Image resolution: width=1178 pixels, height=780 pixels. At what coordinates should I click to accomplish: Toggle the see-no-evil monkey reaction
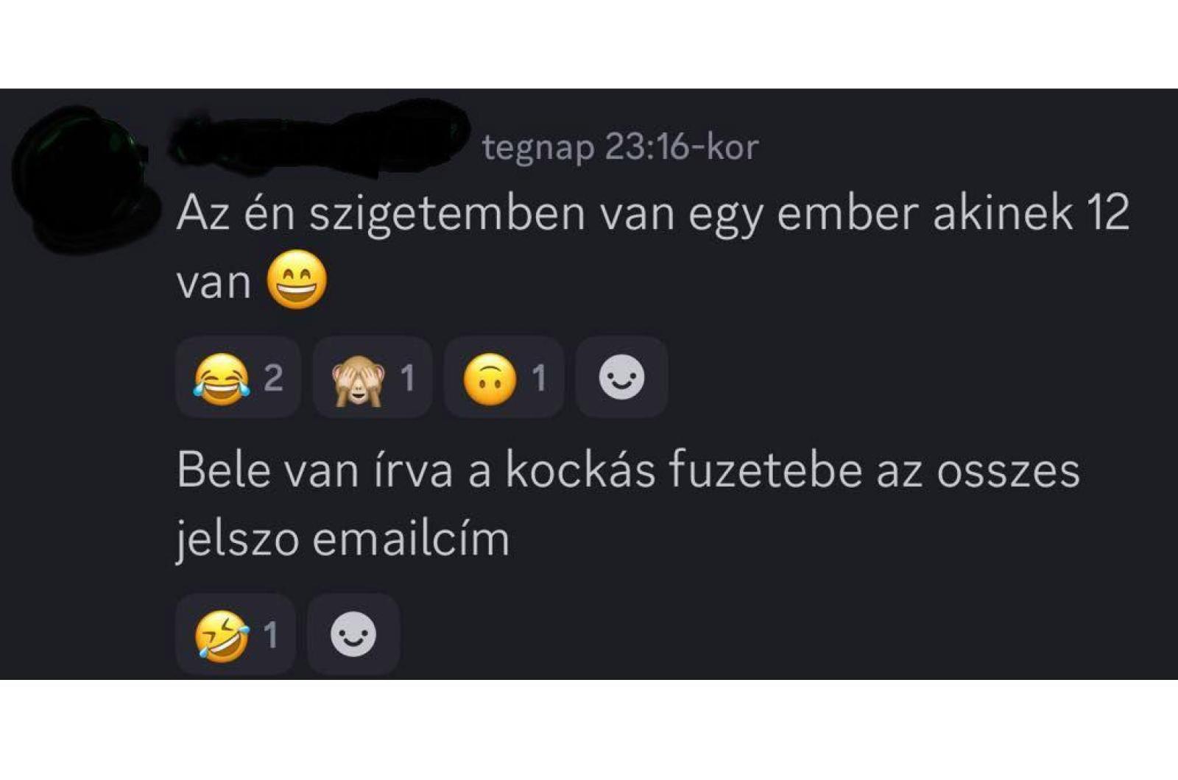(372, 377)
